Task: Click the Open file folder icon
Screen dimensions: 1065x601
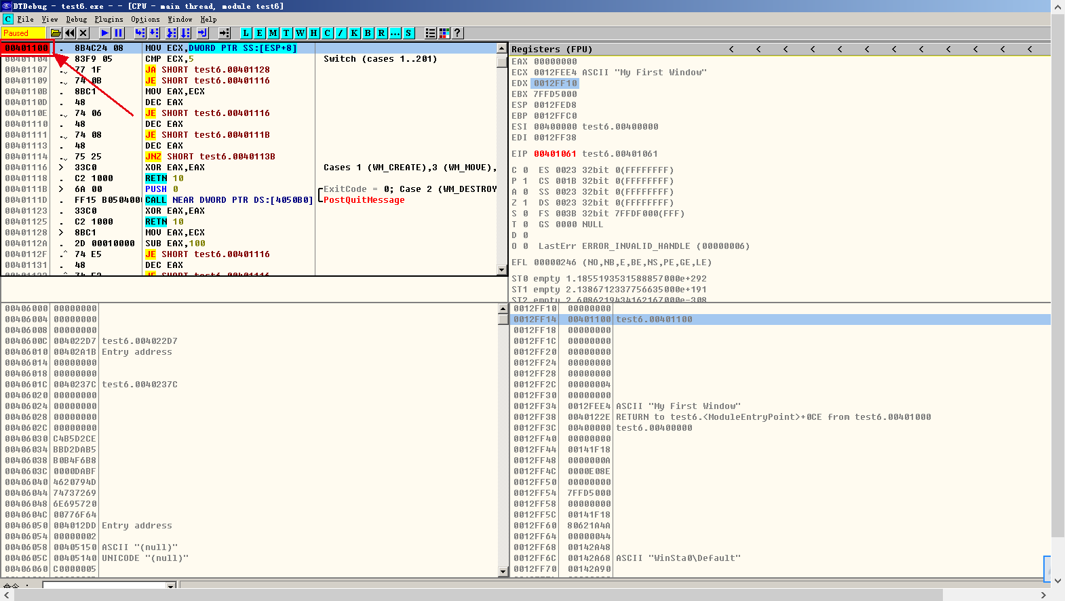Action: point(56,33)
